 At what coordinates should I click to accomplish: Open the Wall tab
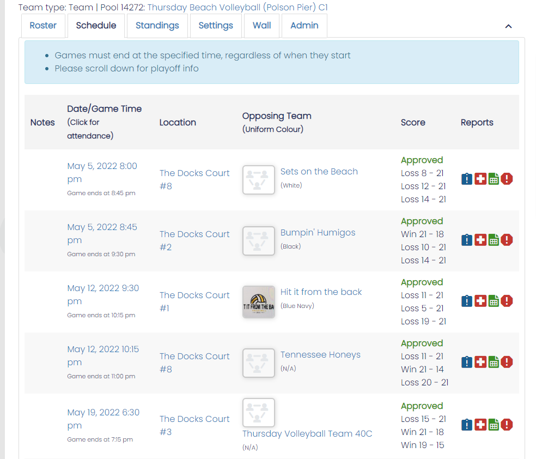point(262,26)
